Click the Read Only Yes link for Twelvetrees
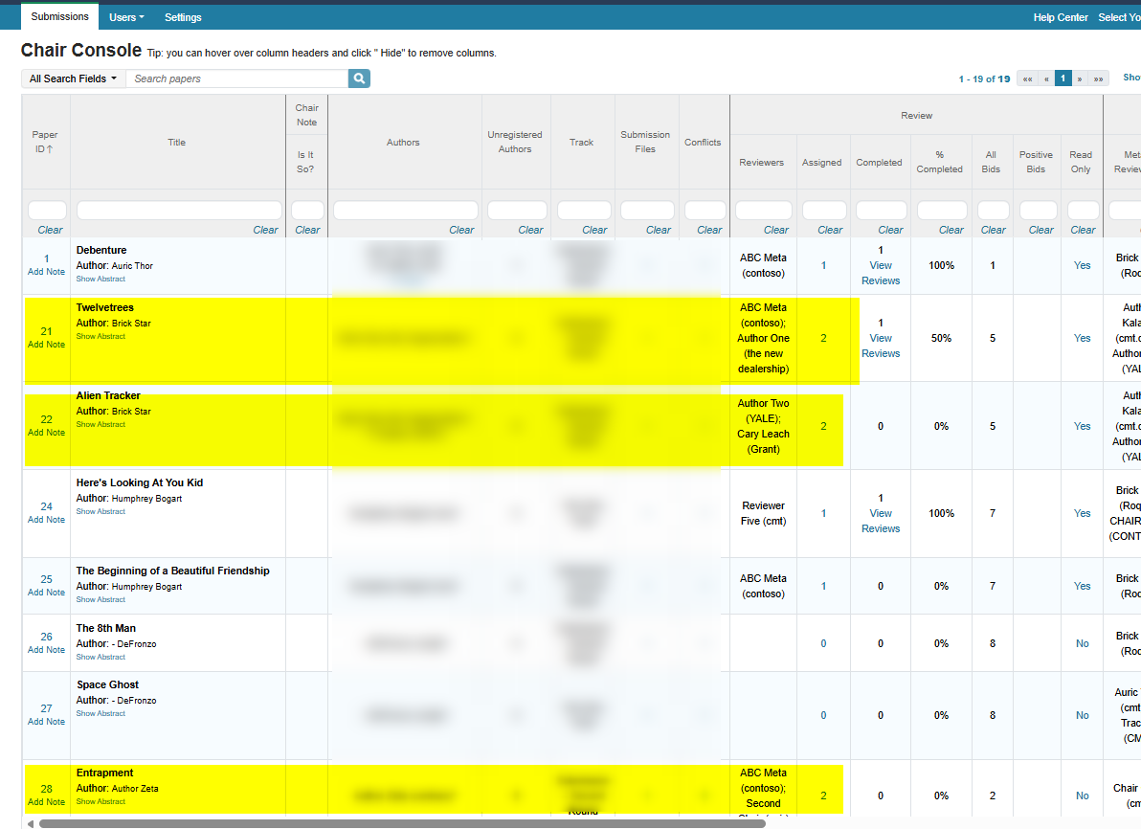Viewport: 1141px width, 829px height. 1082,338
